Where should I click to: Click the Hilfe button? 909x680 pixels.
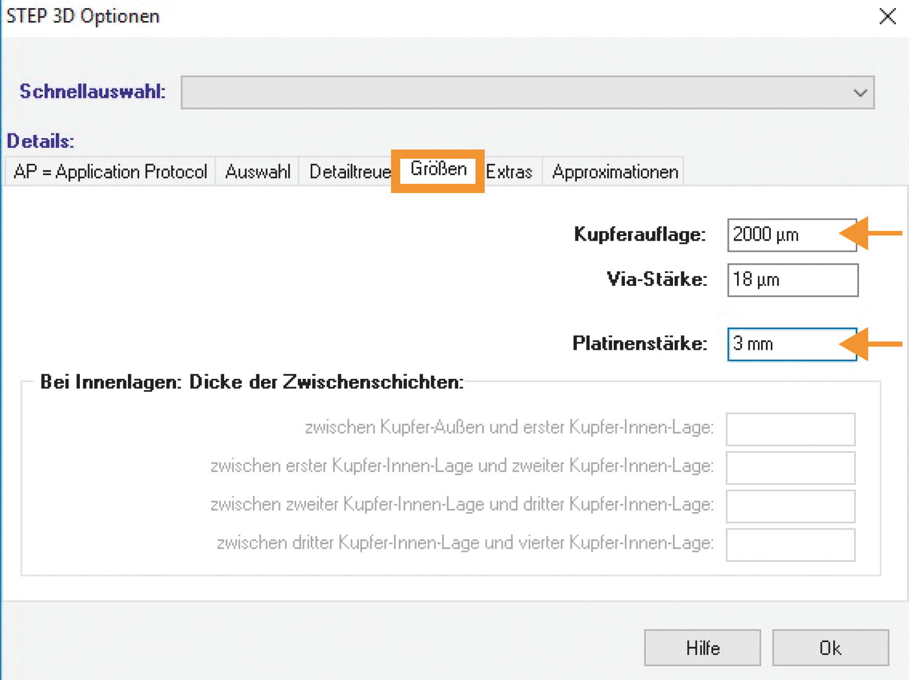[x=703, y=648]
